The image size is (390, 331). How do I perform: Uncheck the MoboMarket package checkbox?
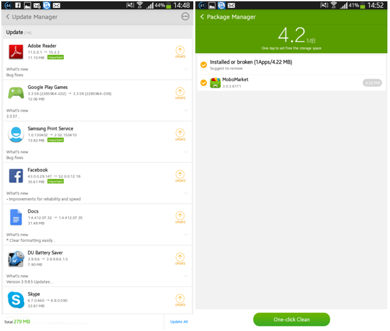point(204,82)
